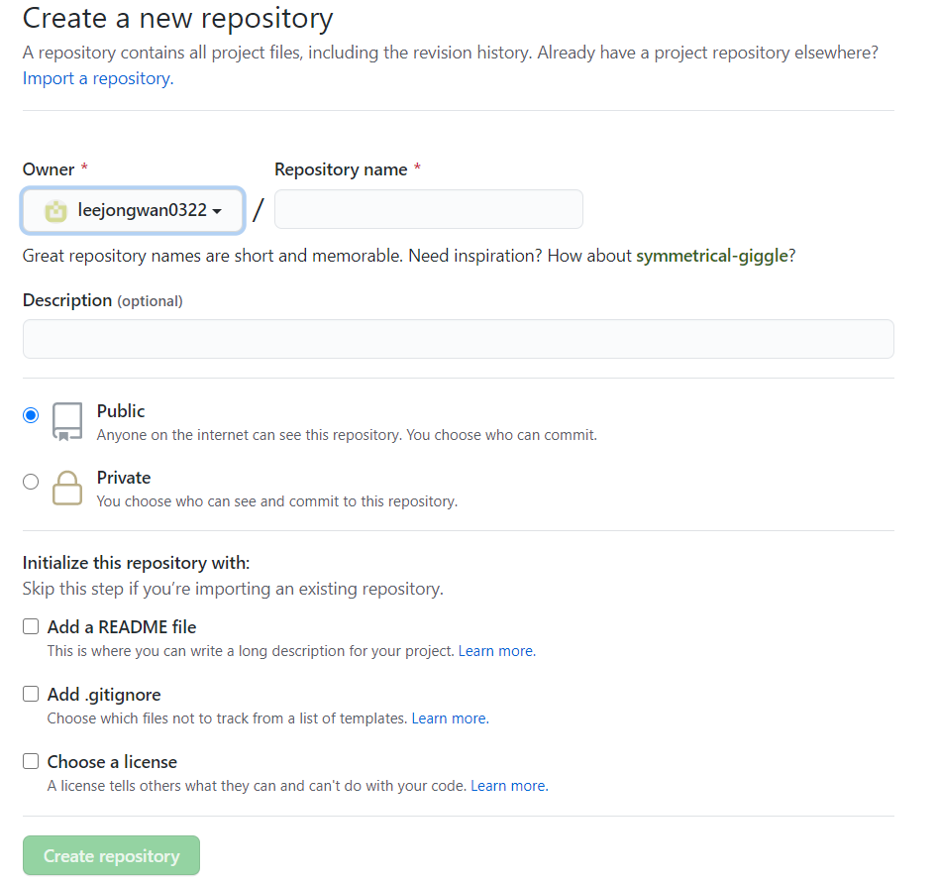Use the suggested name symmetrical-giggle

pyautogui.click(x=712, y=256)
